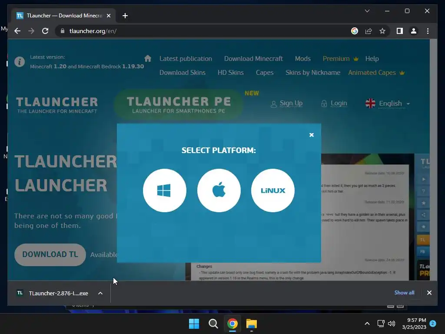This screenshot has height=334, width=445.
Task: Open the network tray icon
Action: [x=381, y=324]
